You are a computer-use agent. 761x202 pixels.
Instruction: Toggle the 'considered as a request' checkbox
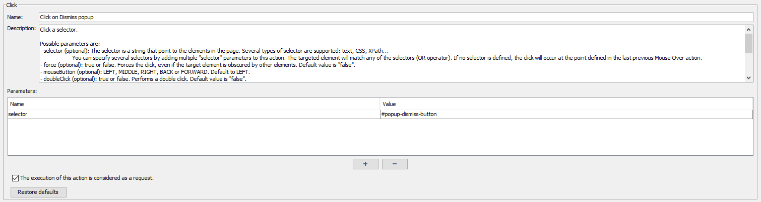pyautogui.click(x=15, y=178)
